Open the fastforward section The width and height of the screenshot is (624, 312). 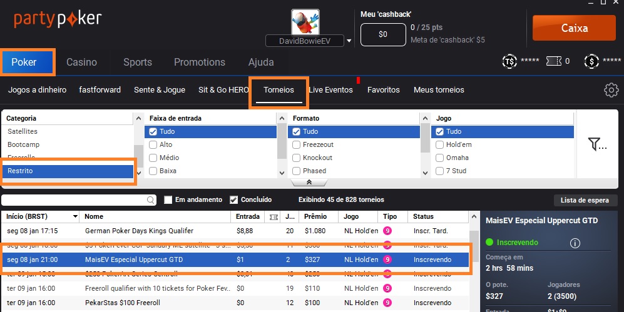coord(100,90)
